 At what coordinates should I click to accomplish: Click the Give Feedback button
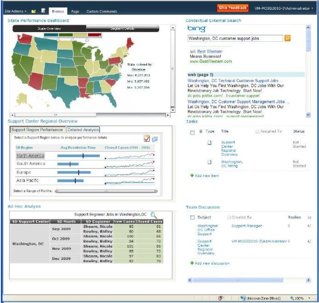tap(232, 8)
